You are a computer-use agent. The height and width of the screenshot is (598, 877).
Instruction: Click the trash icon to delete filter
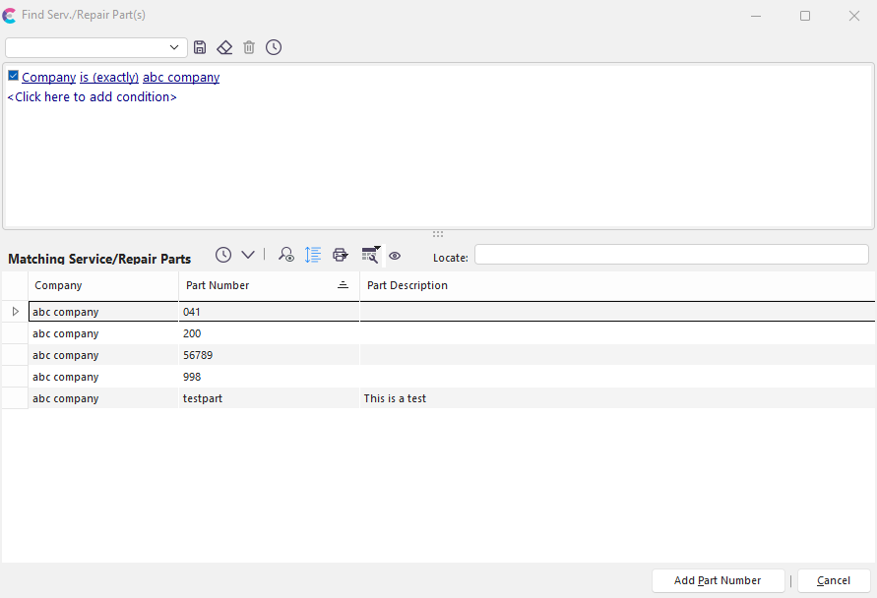(x=249, y=47)
